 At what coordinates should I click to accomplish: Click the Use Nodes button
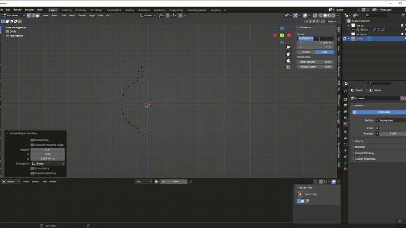[x=379, y=112]
